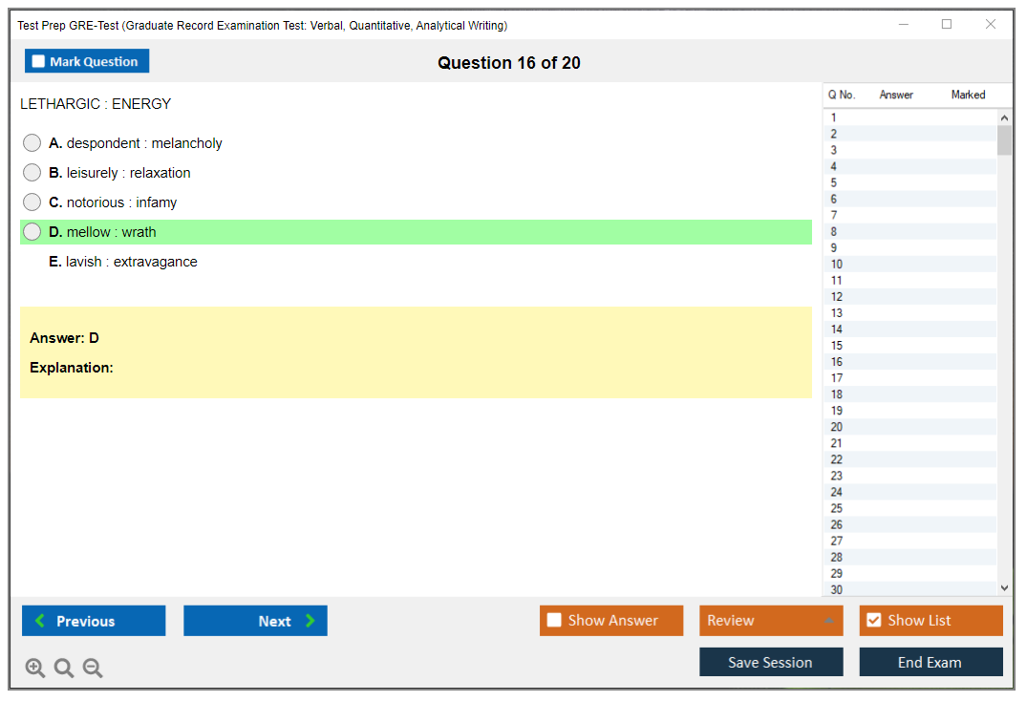Toggle the Show Answer checkbox
This screenshot has height=702, width=1027.
554,621
